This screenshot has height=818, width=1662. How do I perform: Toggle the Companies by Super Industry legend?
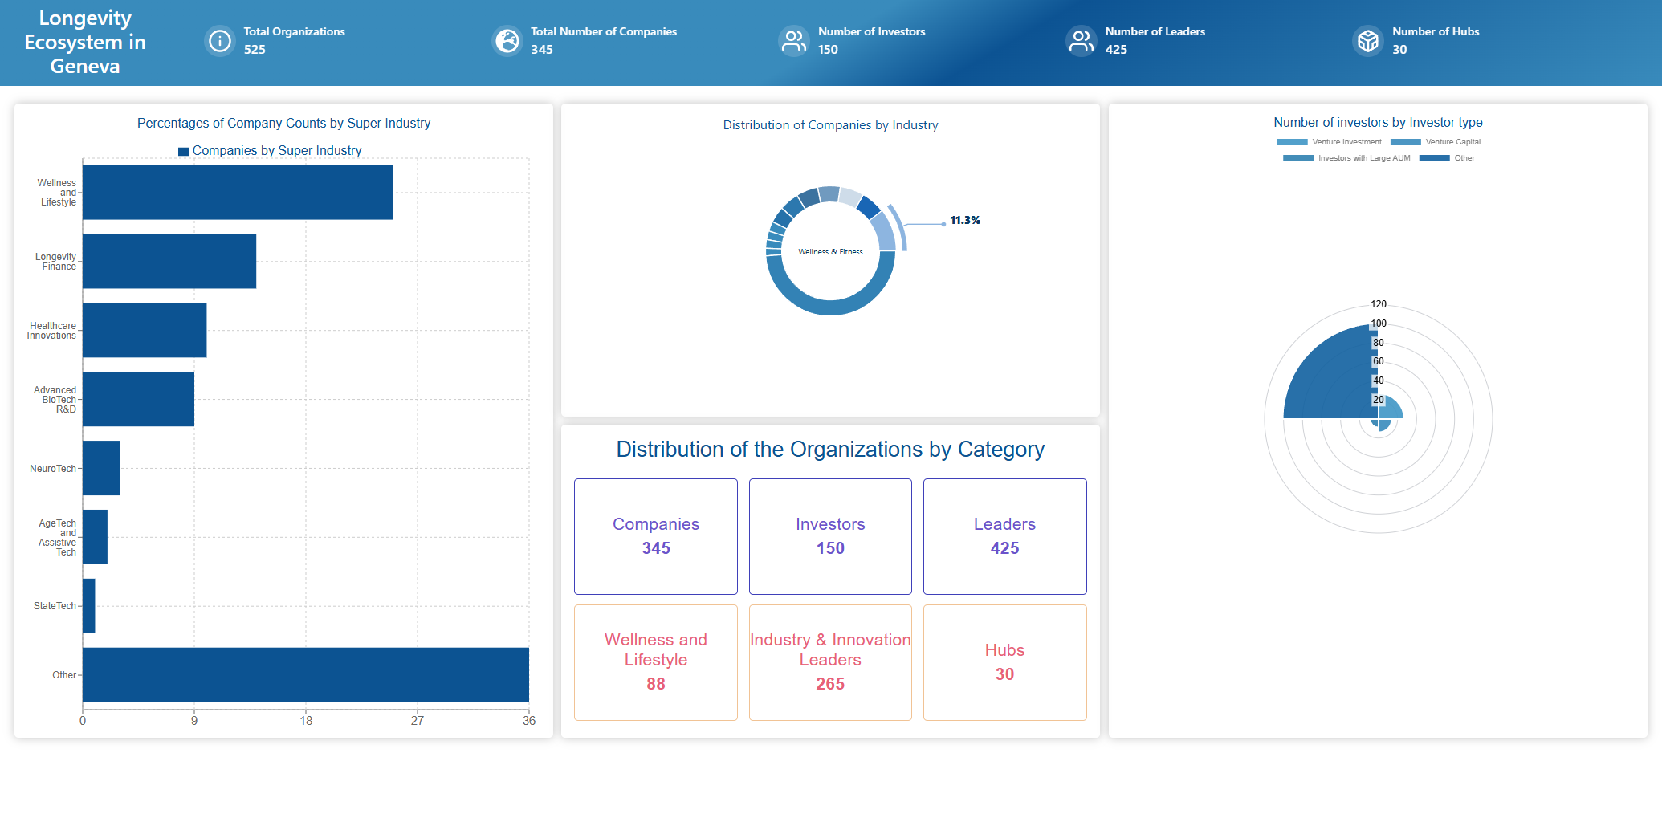[x=270, y=151]
